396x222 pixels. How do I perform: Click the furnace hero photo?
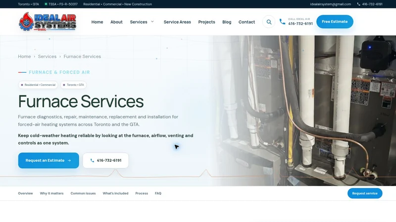pyautogui.click(x=304, y=111)
